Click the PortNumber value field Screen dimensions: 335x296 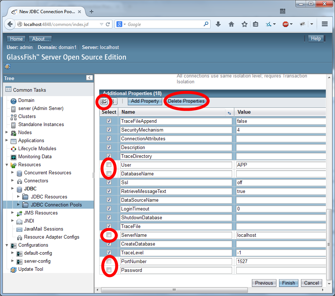point(280,262)
